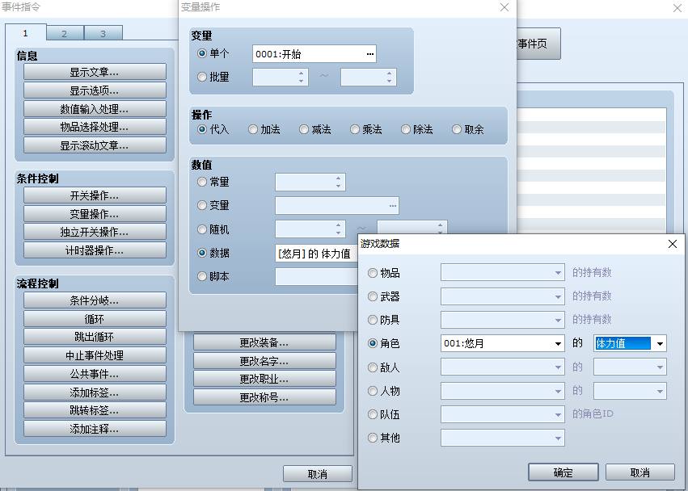Click the 显示选项 command button
688x491 pixels.
[95, 90]
